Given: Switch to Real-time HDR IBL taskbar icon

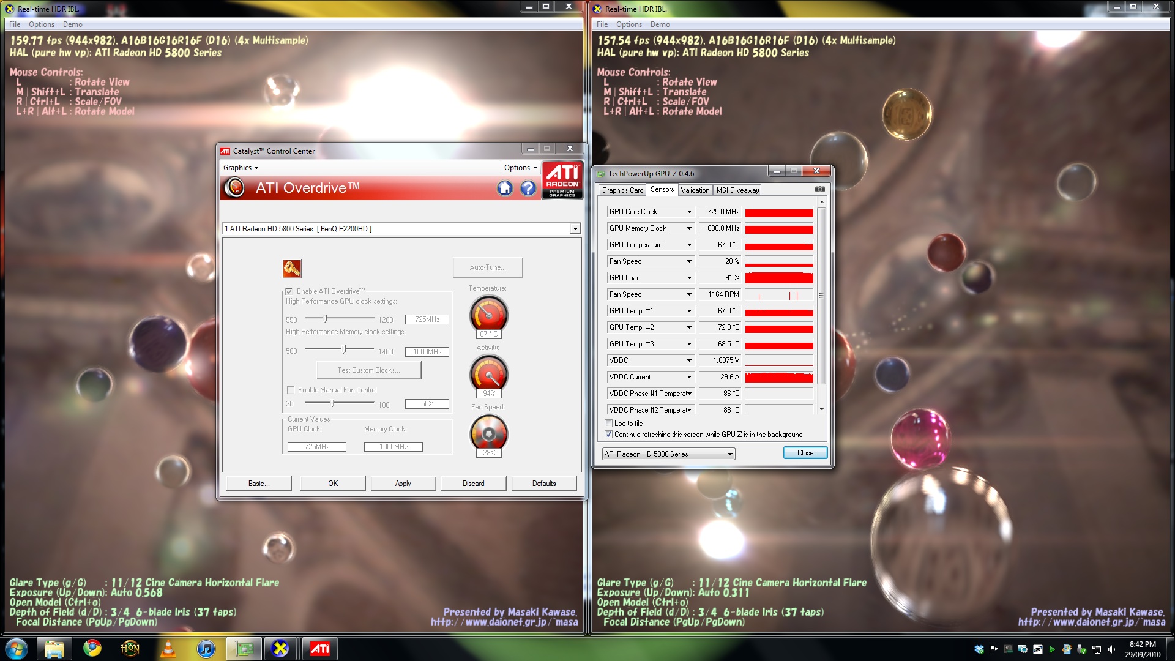Looking at the screenshot, I should [x=280, y=649].
